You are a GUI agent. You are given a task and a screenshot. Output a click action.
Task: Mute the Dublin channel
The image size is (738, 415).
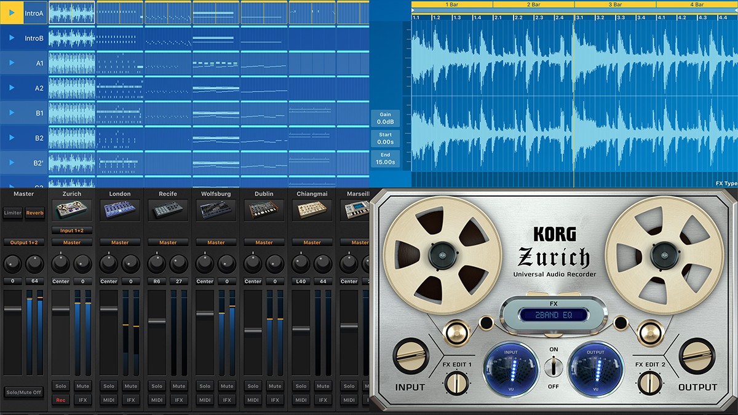coord(275,386)
